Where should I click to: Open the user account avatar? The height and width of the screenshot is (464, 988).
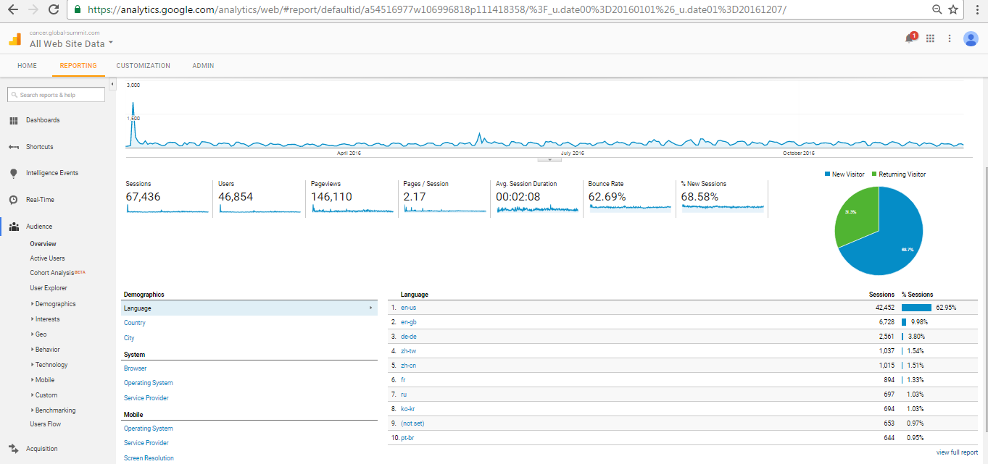(x=971, y=38)
